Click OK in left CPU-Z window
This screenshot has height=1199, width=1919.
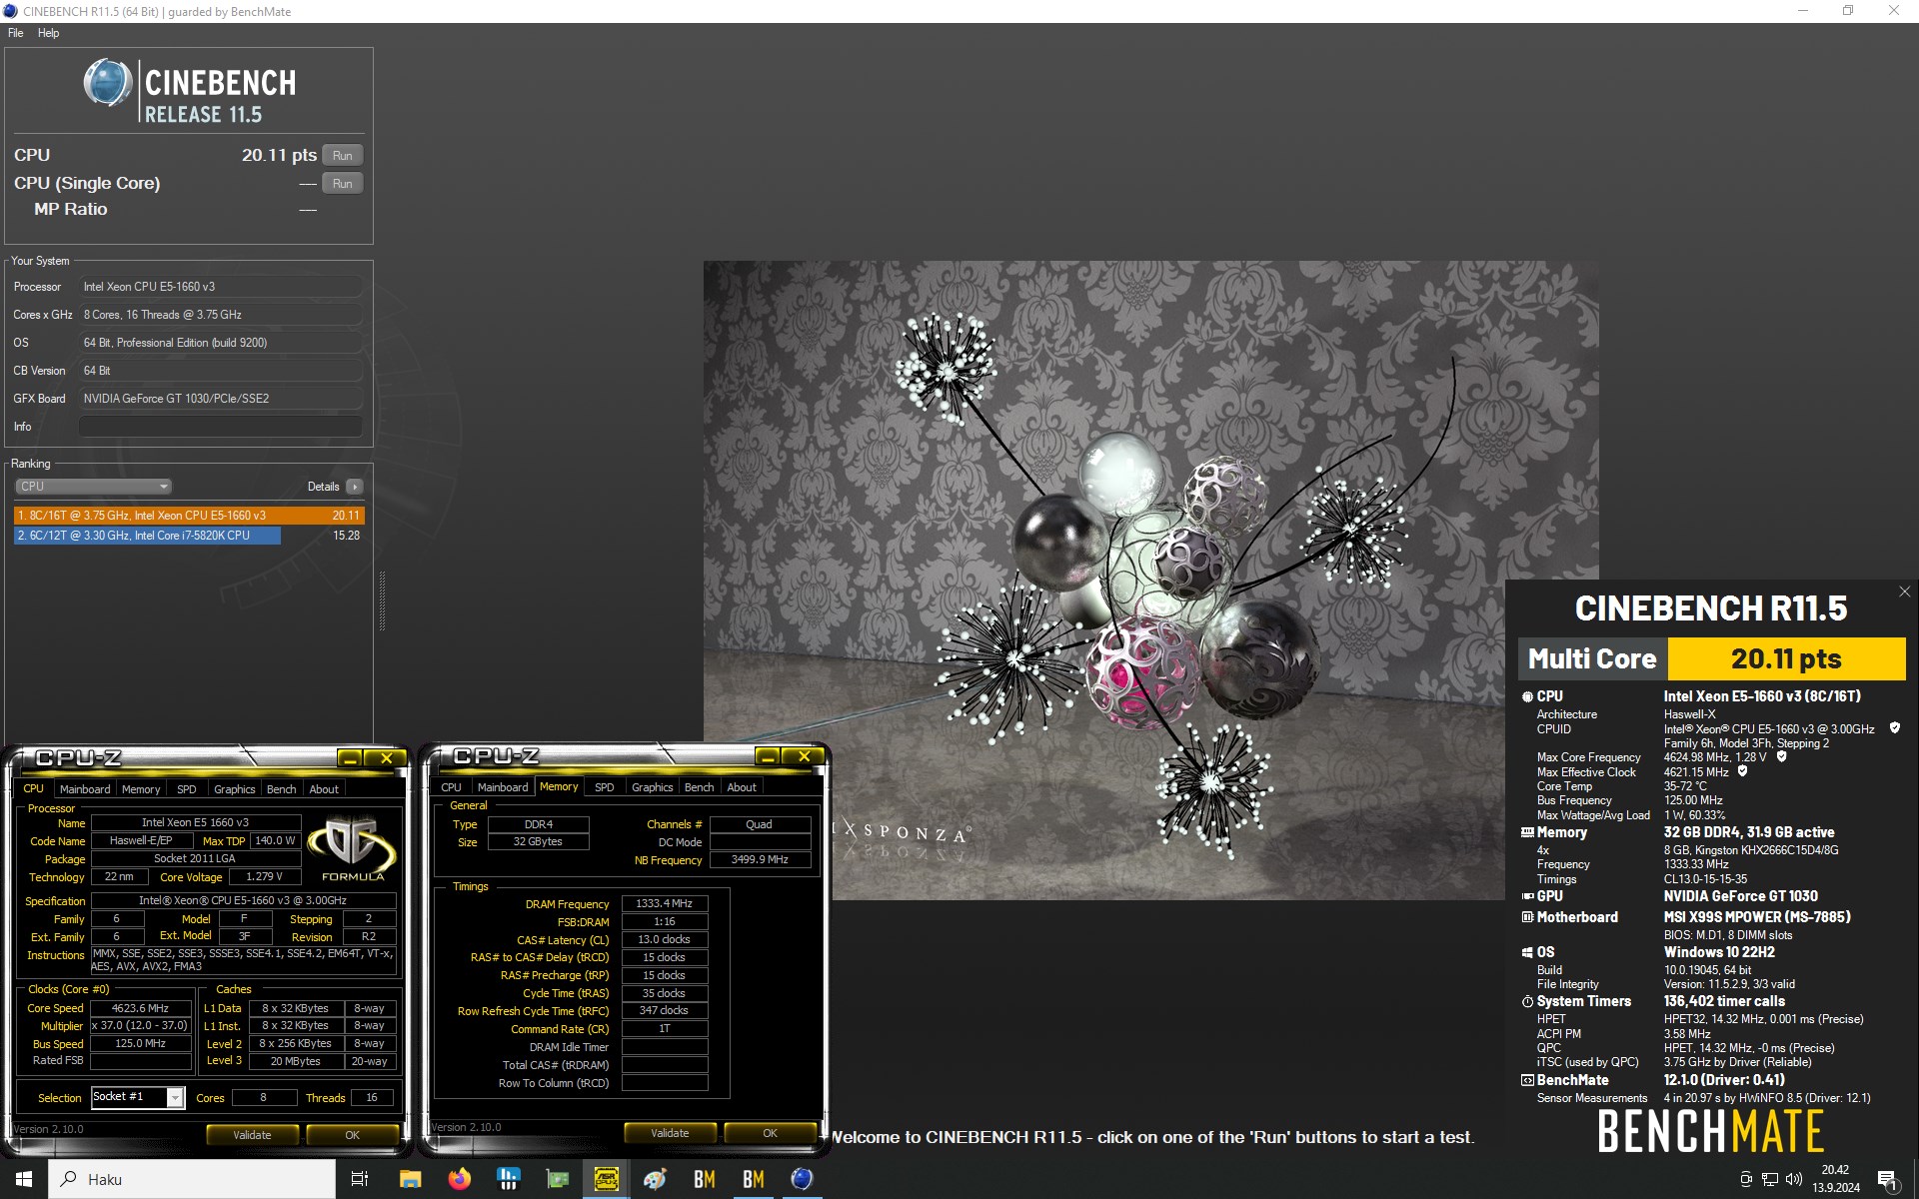tap(353, 1135)
